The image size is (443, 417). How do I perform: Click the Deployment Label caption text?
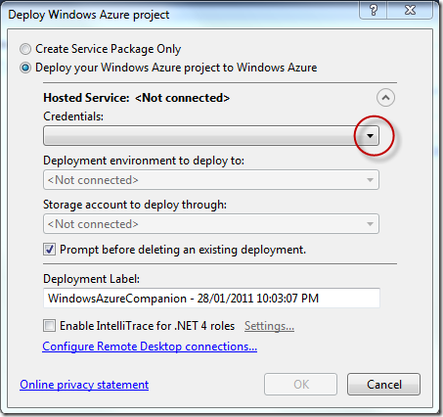click(91, 279)
